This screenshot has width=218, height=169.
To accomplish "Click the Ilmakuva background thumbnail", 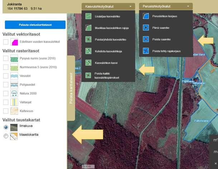I will [14, 127].
